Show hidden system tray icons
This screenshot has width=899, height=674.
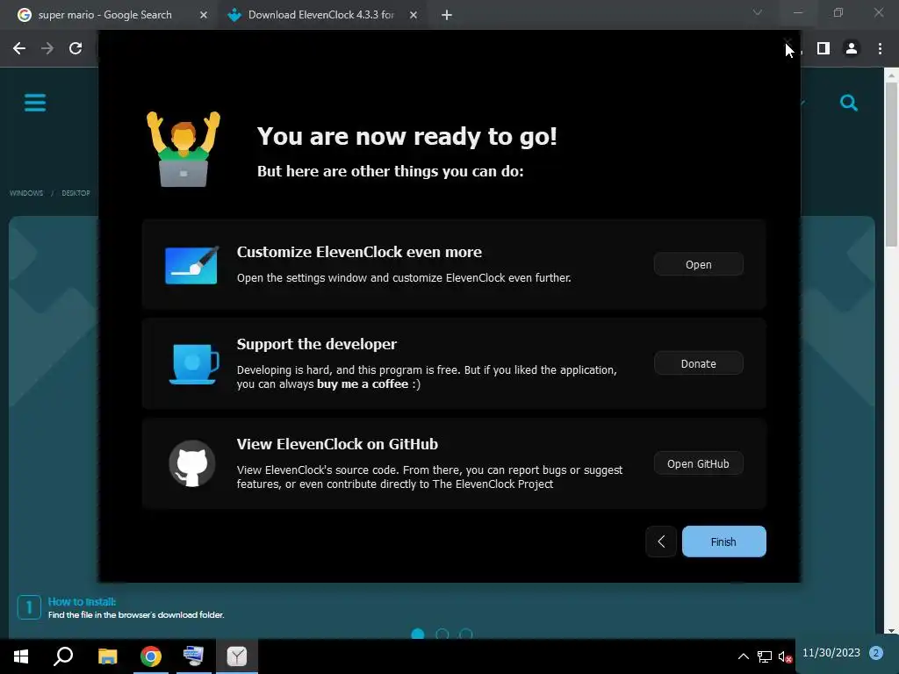tap(743, 656)
